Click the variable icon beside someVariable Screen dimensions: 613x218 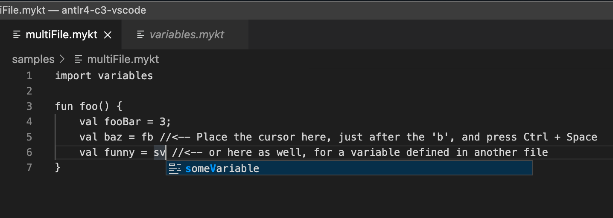175,169
